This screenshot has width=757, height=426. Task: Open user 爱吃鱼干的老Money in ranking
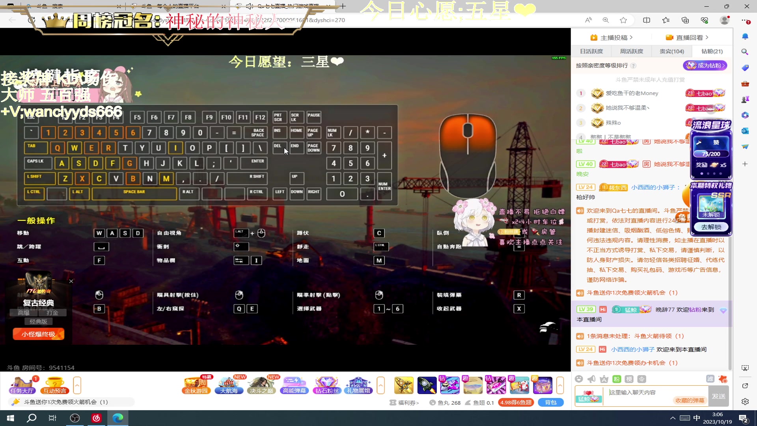(x=632, y=93)
